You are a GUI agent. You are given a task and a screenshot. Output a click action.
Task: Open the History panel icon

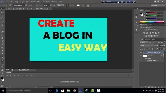[136, 12]
